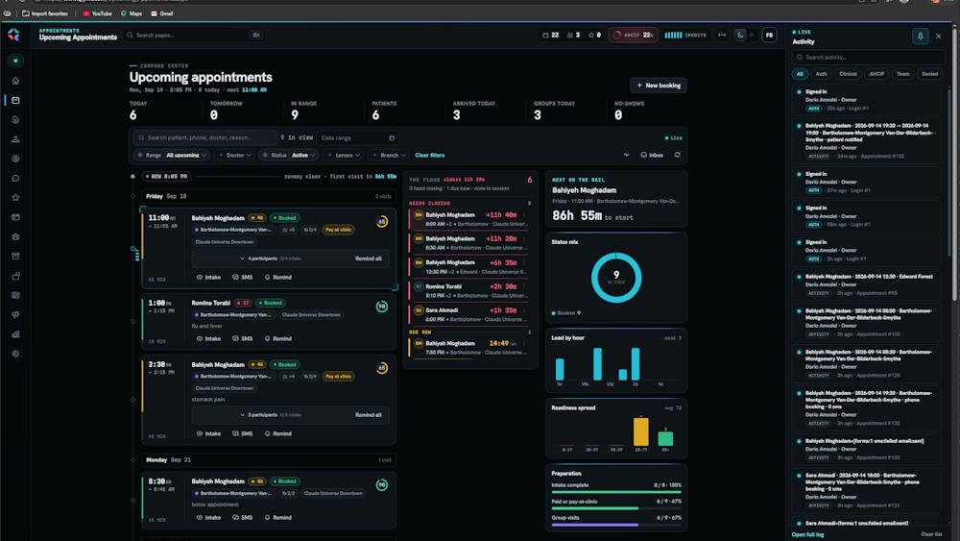
Task: Toggle dark mode with the moon icon
Action: (x=740, y=35)
